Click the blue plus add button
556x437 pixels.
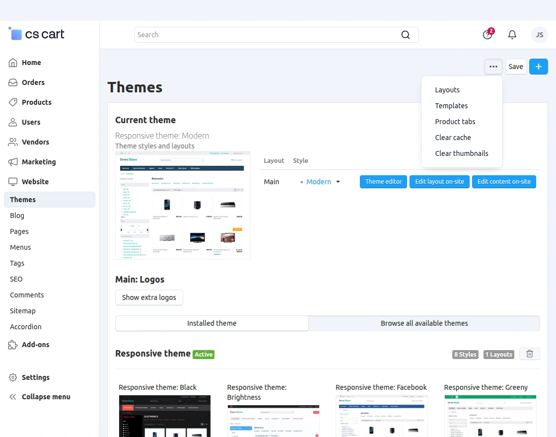click(538, 67)
